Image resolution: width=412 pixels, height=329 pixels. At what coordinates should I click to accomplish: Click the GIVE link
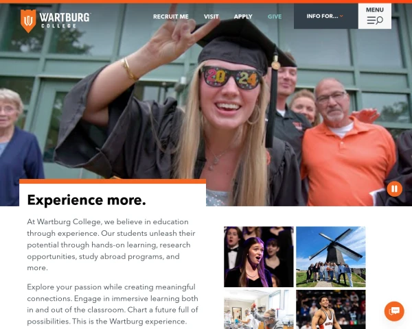click(x=275, y=16)
